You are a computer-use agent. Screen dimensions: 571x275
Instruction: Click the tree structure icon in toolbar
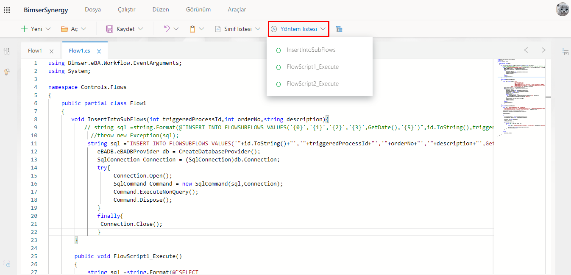(x=339, y=29)
